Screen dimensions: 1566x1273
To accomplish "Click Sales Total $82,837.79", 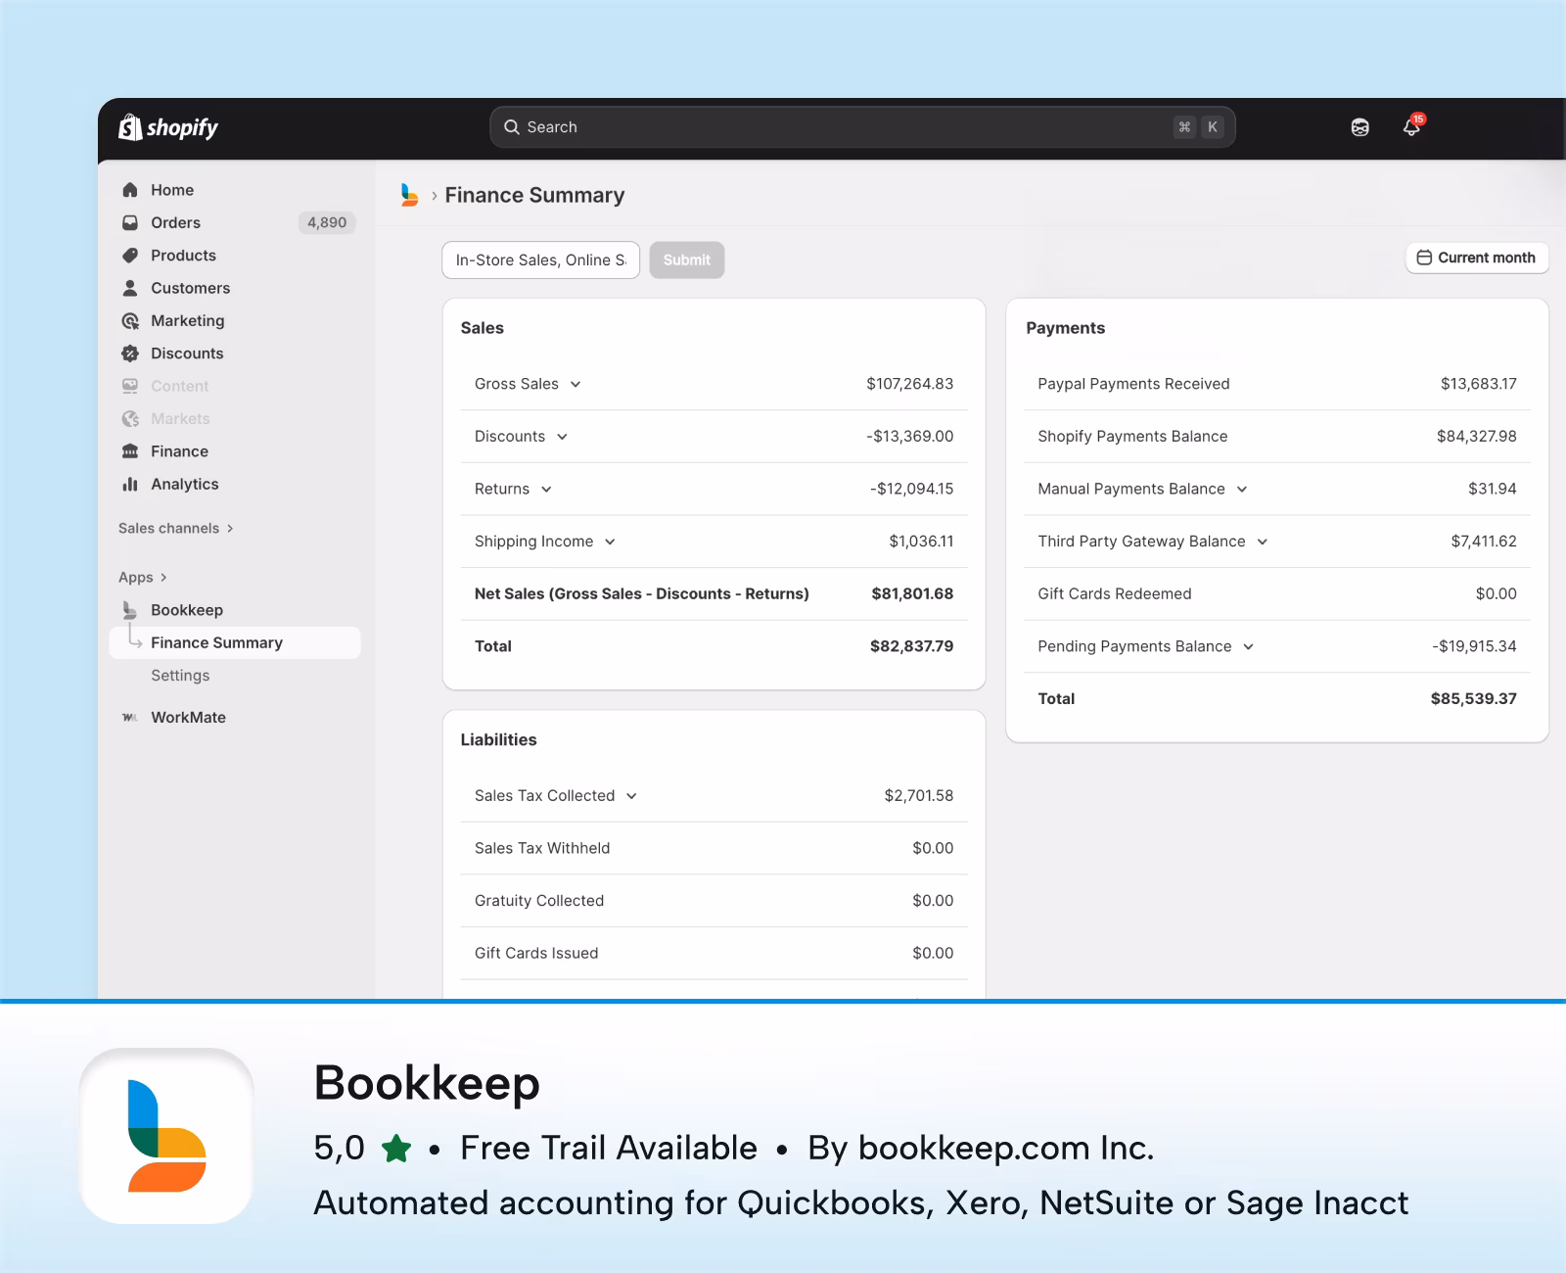I will pyautogui.click(x=911, y=646).
